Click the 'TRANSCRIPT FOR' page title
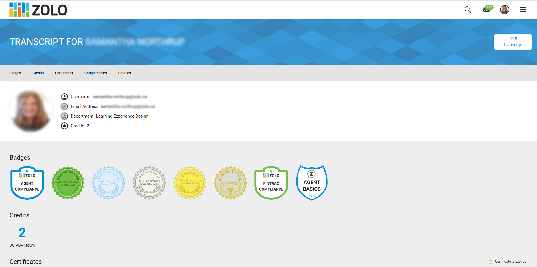The width and height of the screenshot is (537, 267). tap(46, 42)
